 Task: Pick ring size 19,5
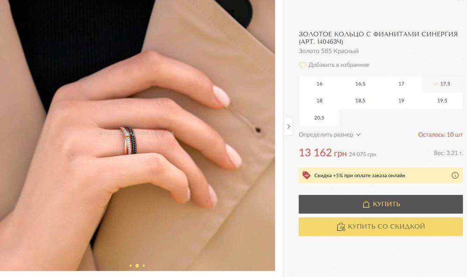coord(442,101)
